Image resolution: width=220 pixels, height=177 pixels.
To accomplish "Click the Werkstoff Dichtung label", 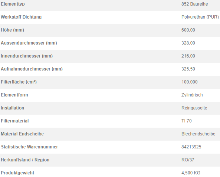I will (21, 17).
